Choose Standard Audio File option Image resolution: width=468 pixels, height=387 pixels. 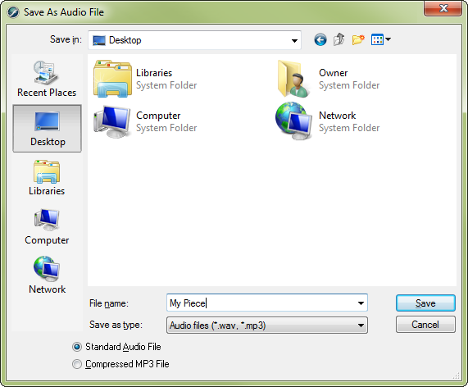click(x=116, y=347)
